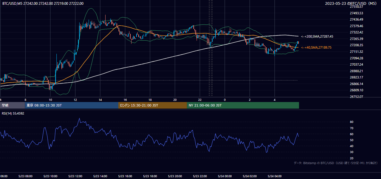Click the RSI axis value 70
Screen dimensions: 381x179
coord(351,128)
